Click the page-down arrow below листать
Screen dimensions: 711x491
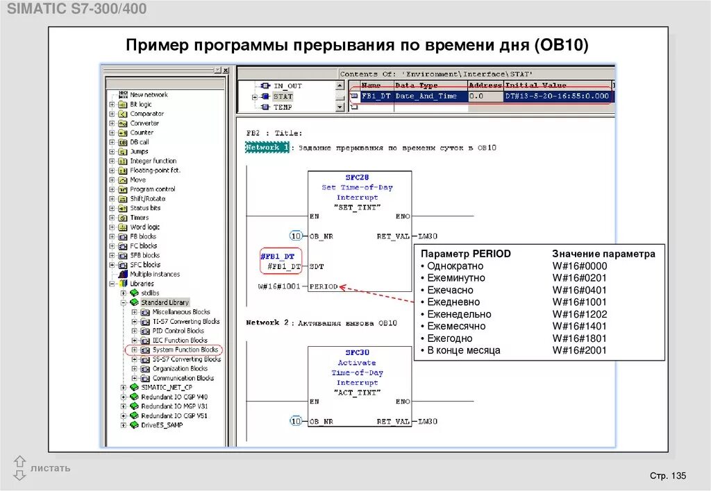pyautogui.click(x=19, y=474)
